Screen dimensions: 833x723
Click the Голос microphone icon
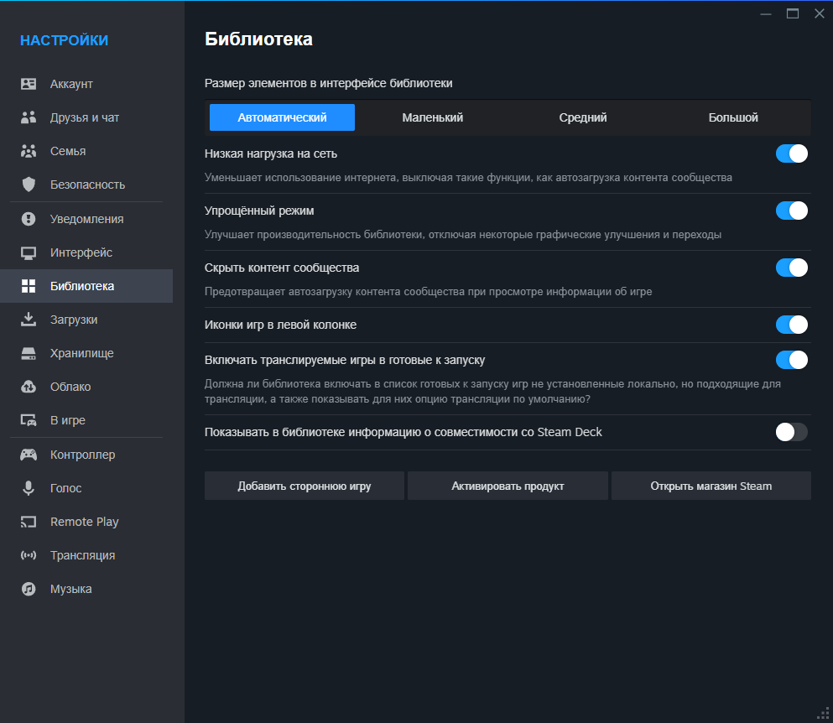(x=29, y=487)
